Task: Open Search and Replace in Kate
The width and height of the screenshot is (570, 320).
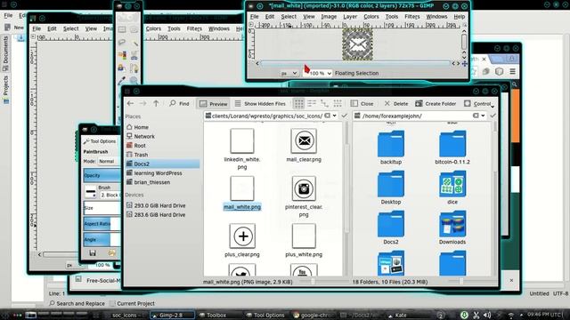Action: (77, 303)
